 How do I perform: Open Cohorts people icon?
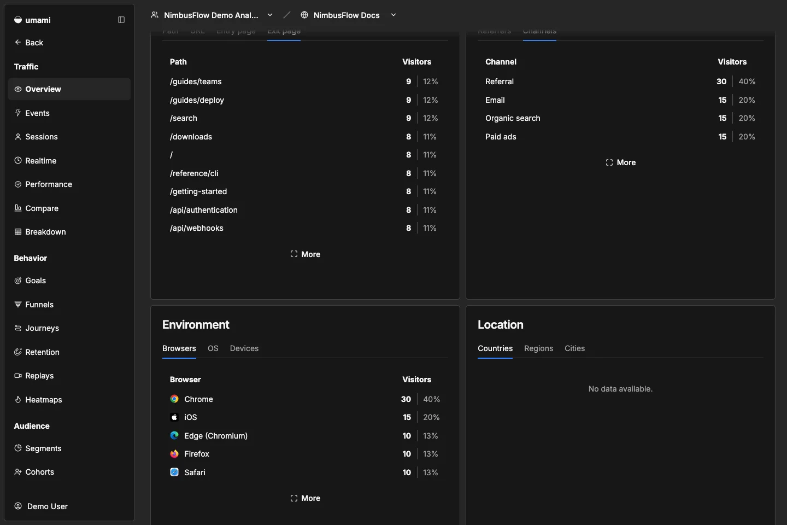tap(18, 472)
